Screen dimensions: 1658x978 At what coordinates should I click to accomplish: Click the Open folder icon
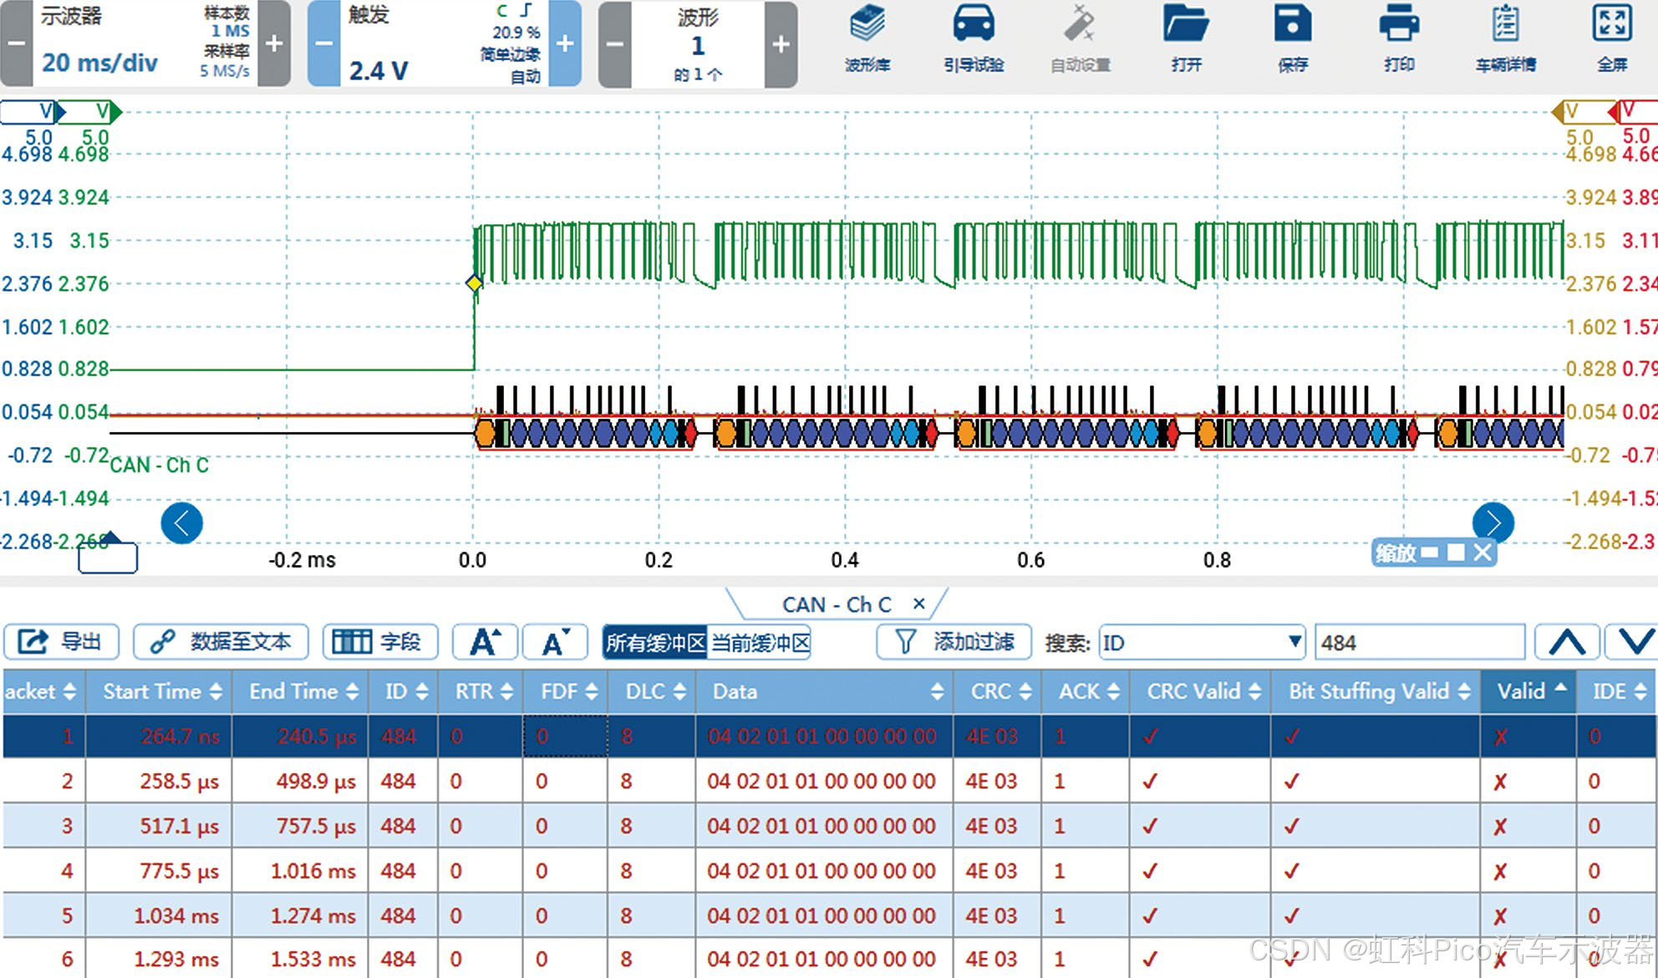pos(1186,25)
